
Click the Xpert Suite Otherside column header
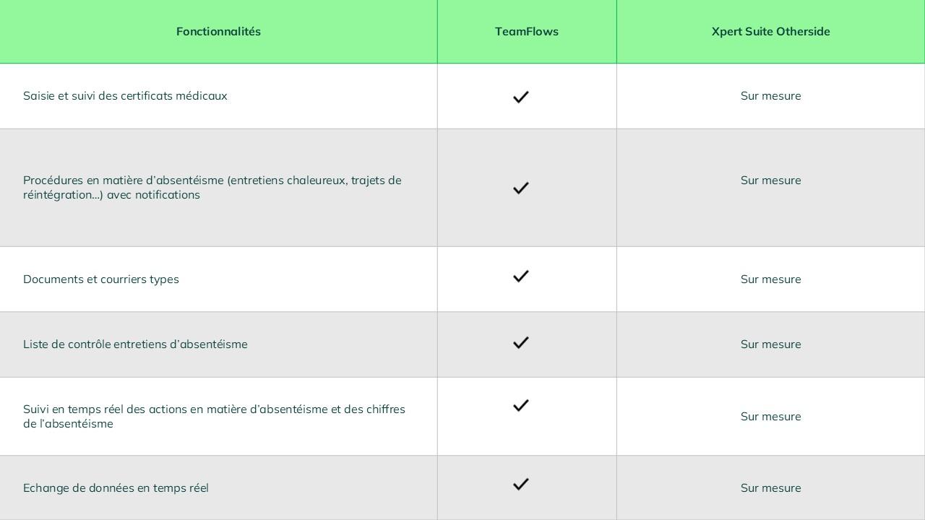770,32
